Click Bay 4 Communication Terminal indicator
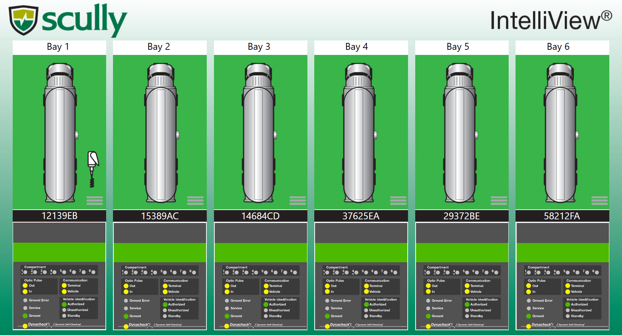Image resolution: width=622 pixels, height=335 pixels. tap(366, 286)
